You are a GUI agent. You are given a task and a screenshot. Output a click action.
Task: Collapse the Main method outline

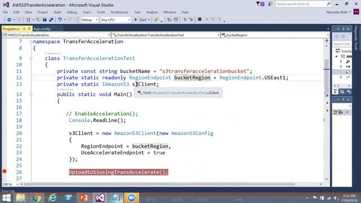pyautogui.click(x=31, y=94)
